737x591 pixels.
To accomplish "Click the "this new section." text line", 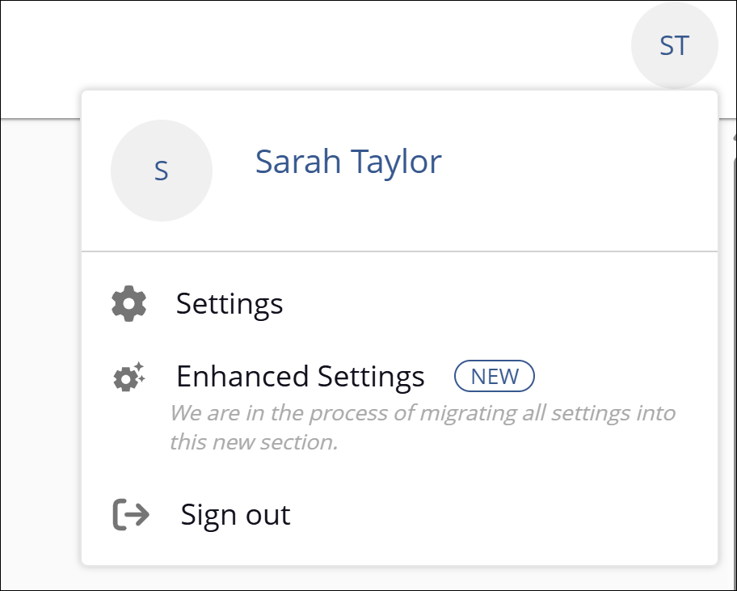I will point(254,443).
